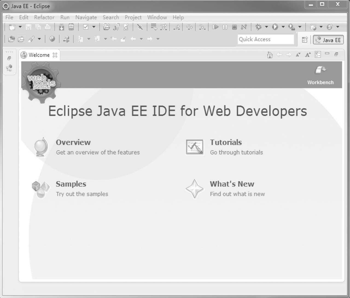Toggle Skip All Breakpoints icon

coord(140,27)
